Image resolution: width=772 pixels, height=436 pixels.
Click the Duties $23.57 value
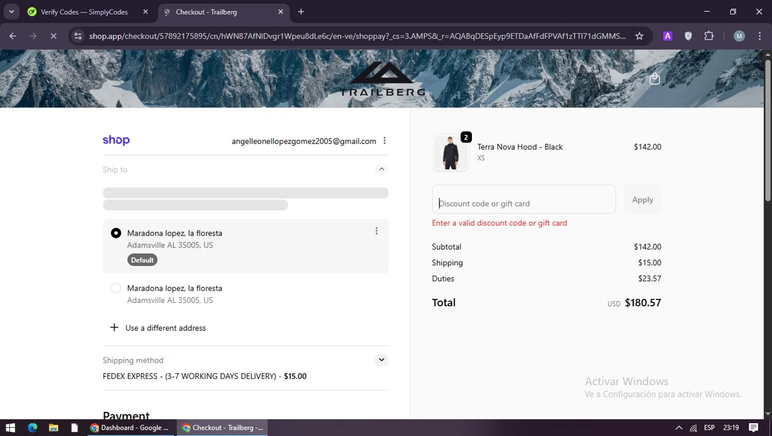[650, 278]
